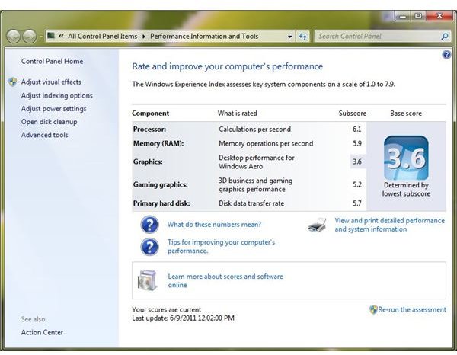Image resolution: width=457 pixels, height=355 pixels.
Task: Click the Control Panel icon in address bar
Action: [x=51, y=36]
